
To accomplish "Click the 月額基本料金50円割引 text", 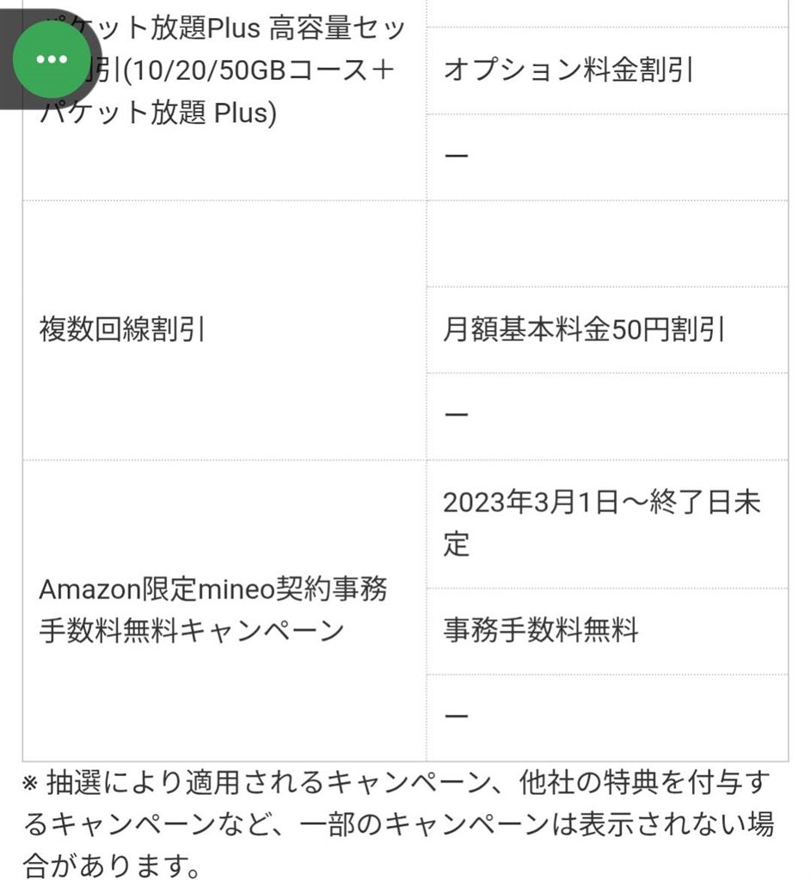I will point(583,330).
